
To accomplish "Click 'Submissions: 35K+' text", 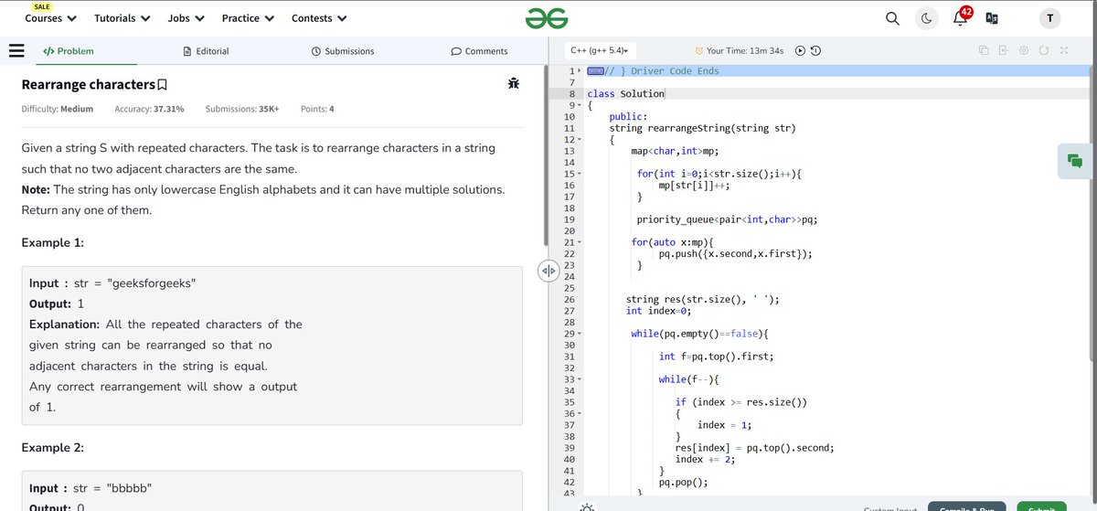I will click(242, 109).
